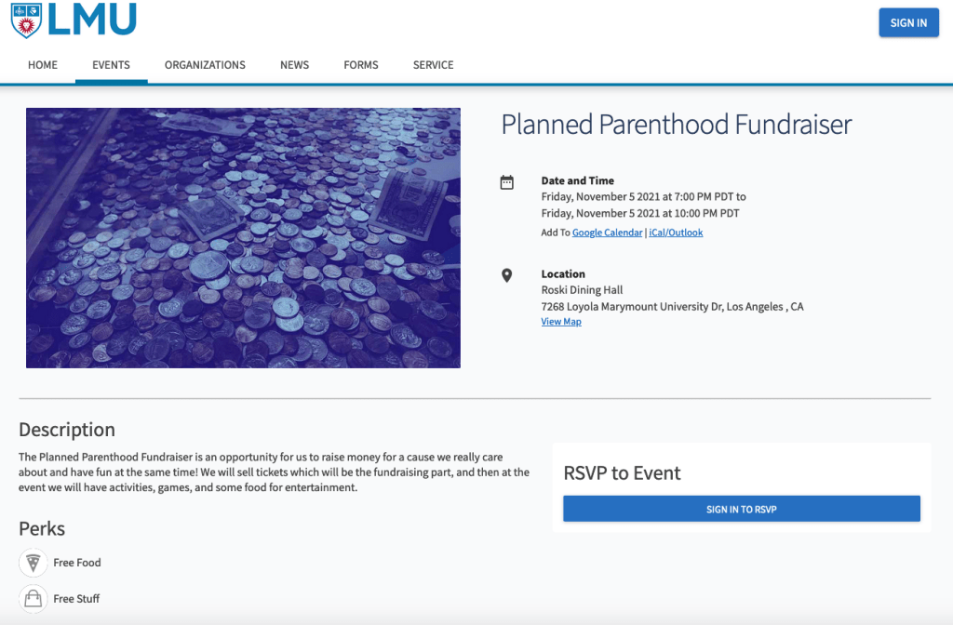
Task: Open the iCal/Outlook link
Action: (676, 233)
